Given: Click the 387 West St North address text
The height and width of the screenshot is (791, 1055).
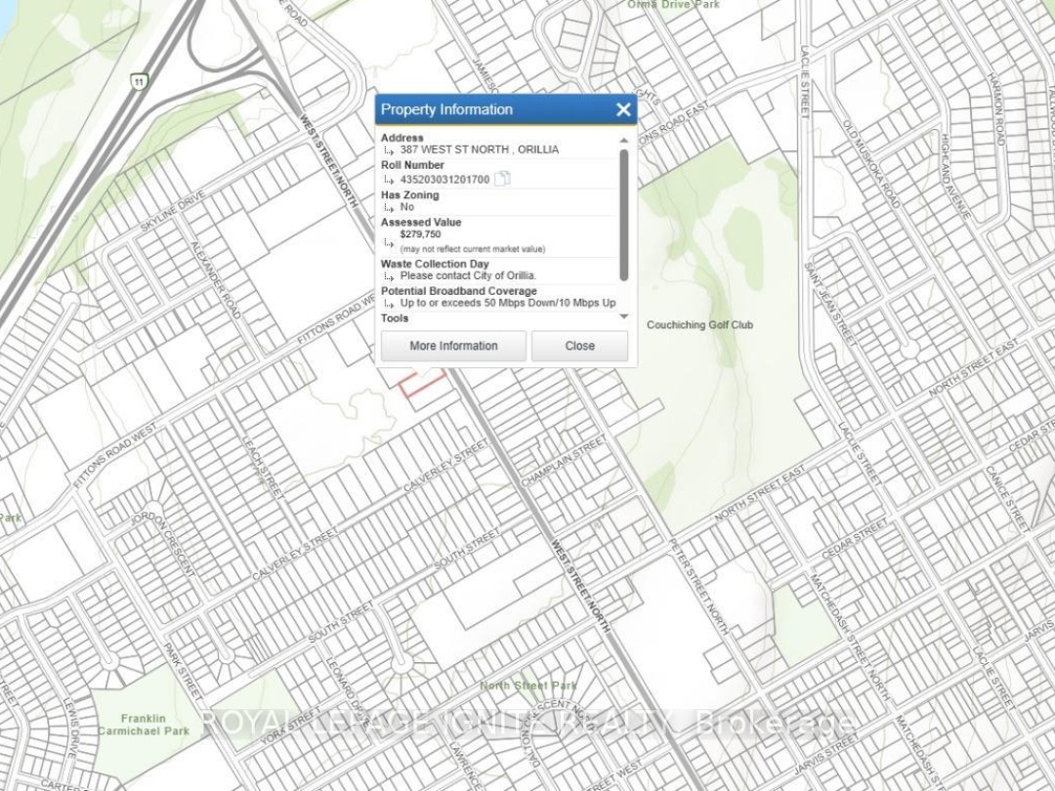Looking at the screenshot, I should [479, 149].
